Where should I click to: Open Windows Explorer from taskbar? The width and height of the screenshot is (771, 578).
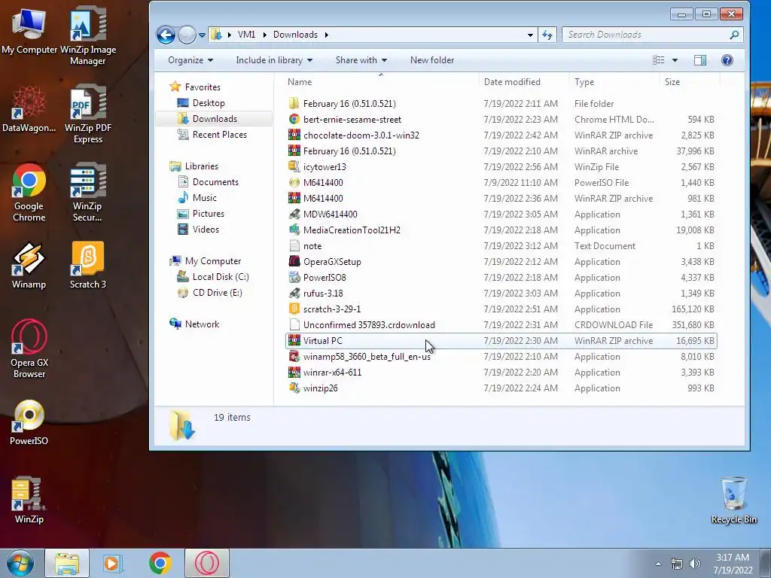pyautogui.click(x=67, y=563)
